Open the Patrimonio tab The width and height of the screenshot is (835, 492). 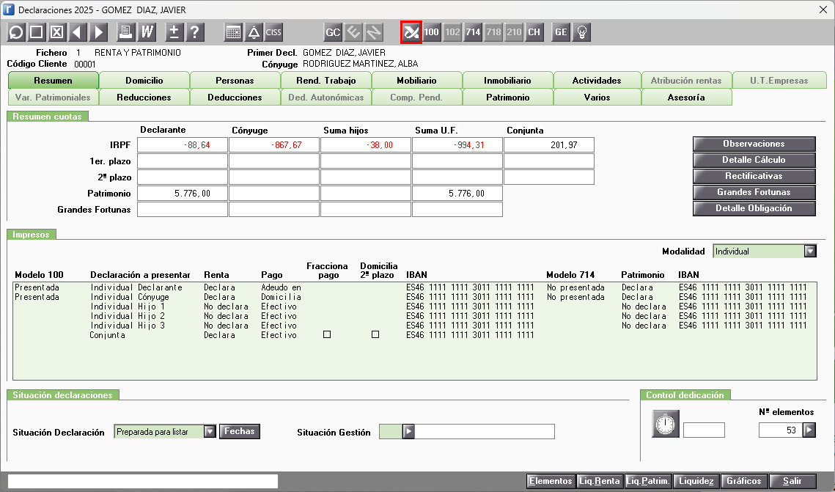pyautogui.click(x=507, y=98)
